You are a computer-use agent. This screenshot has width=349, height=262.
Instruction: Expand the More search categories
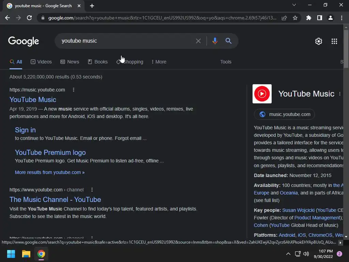(159, 62)
